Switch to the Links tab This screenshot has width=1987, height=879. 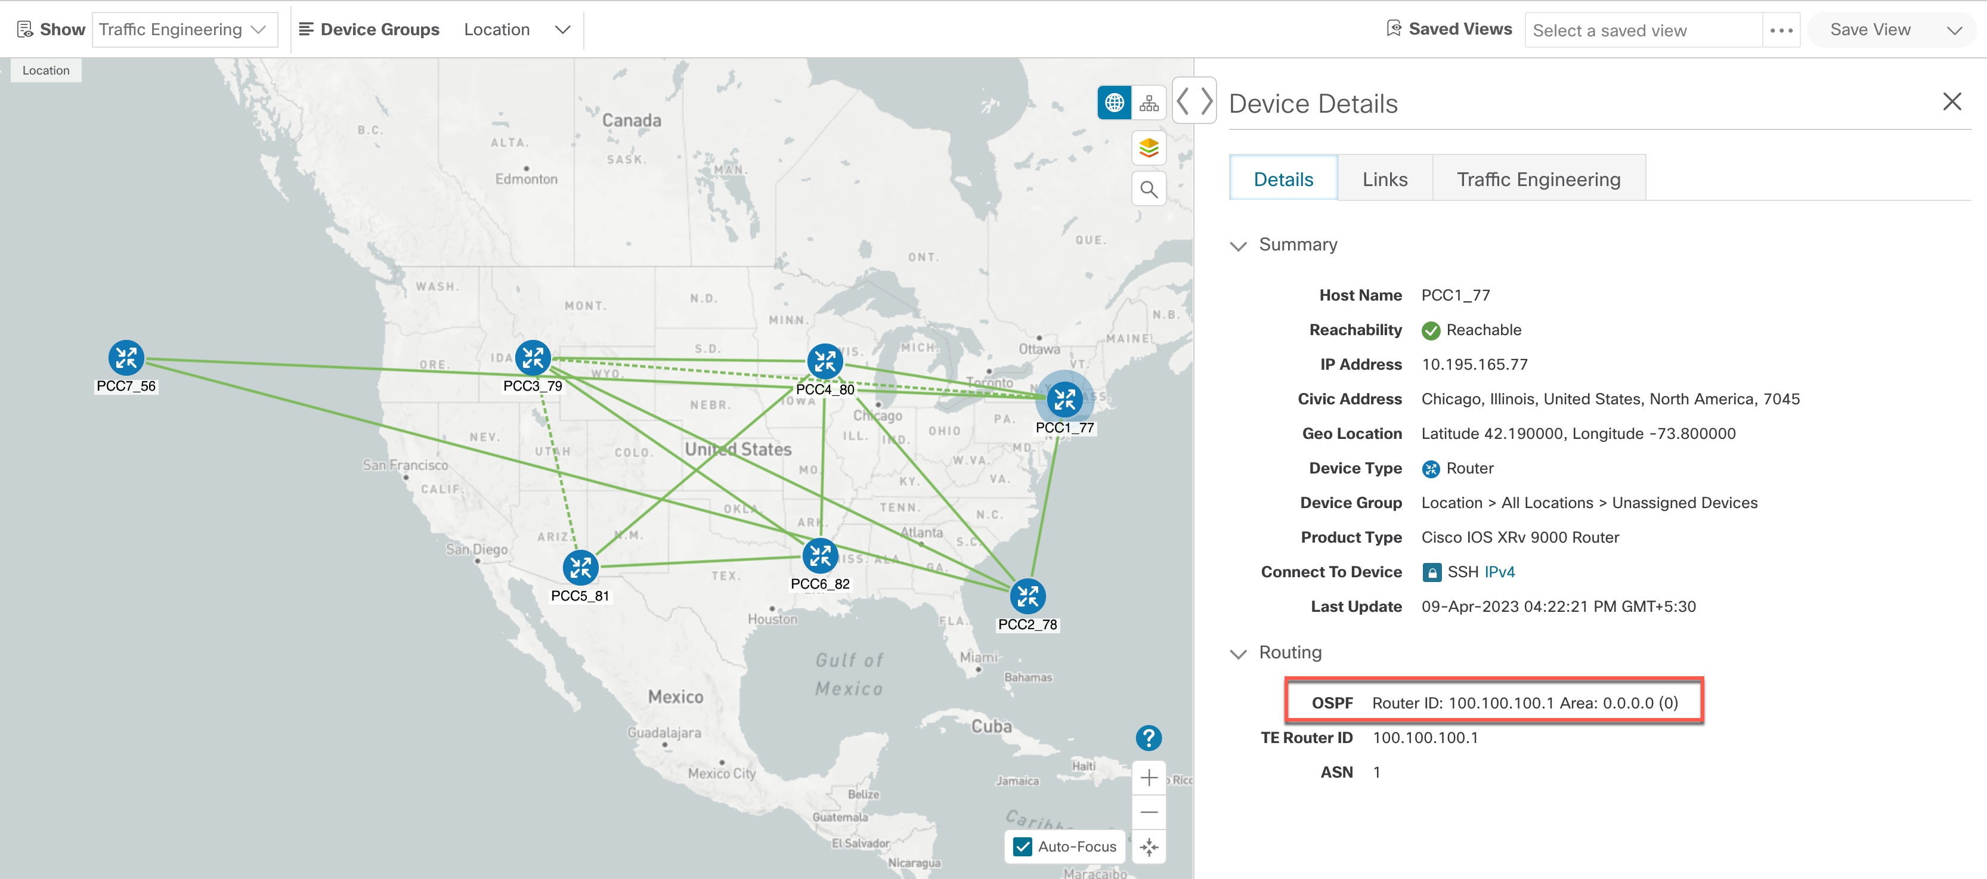(1385, 179)
